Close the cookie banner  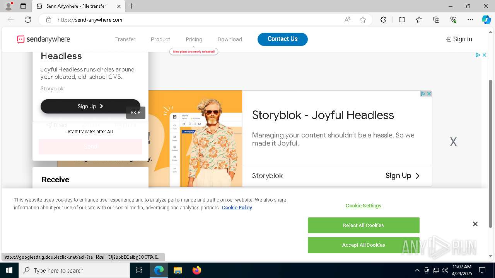(475, 224)
